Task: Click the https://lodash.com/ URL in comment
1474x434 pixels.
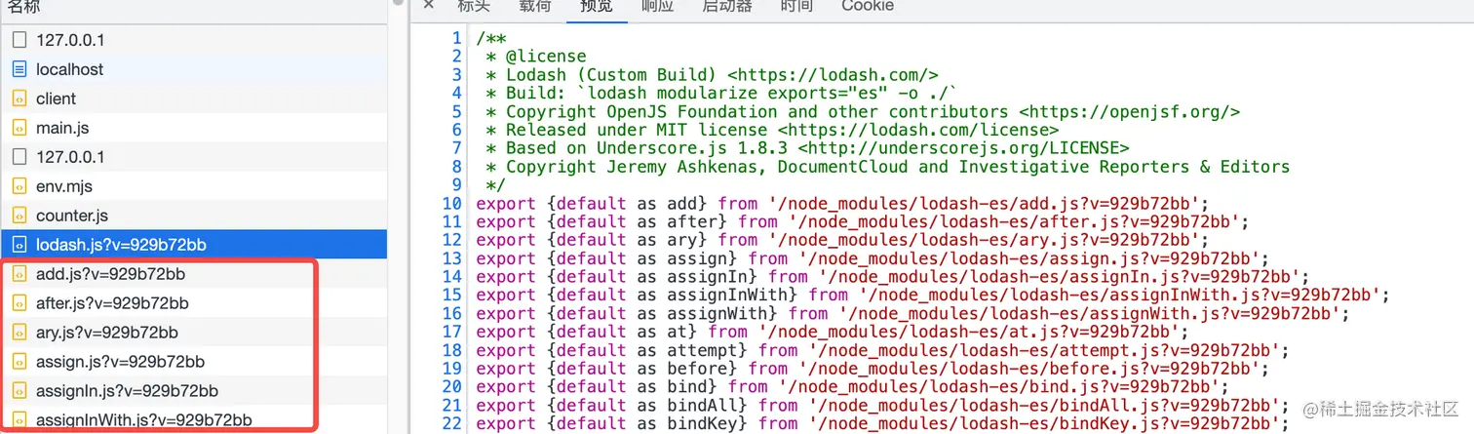Action: (x=833, y=75)
